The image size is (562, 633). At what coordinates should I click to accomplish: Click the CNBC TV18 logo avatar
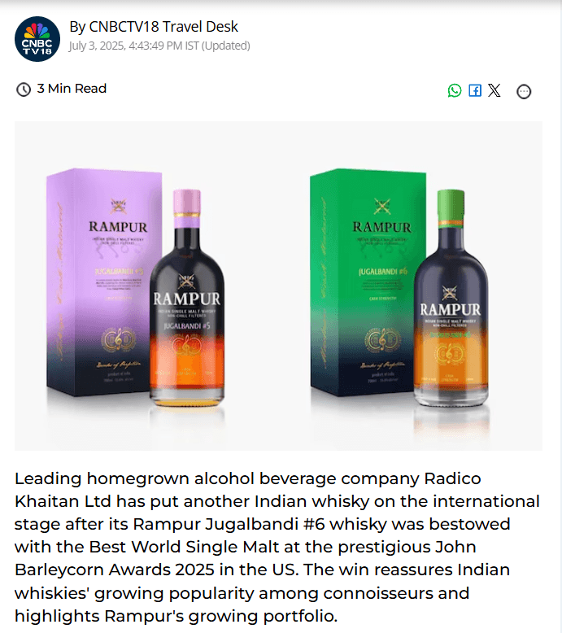point(37,39)
